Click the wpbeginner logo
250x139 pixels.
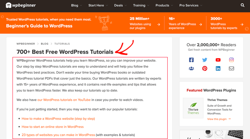click(x=21, y=5)
